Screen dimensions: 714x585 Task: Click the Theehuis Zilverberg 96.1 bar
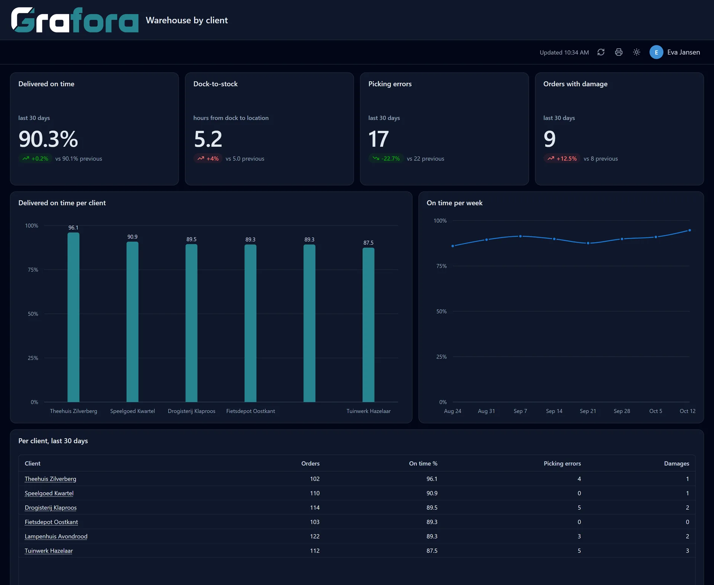coord(73,317)
